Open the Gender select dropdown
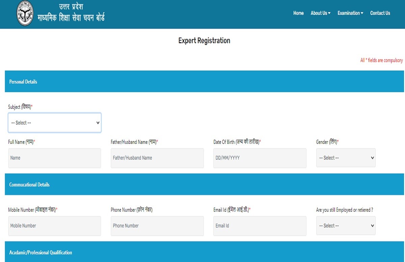The width and height of the screenshot is (405, 262). tap(346, 158)
